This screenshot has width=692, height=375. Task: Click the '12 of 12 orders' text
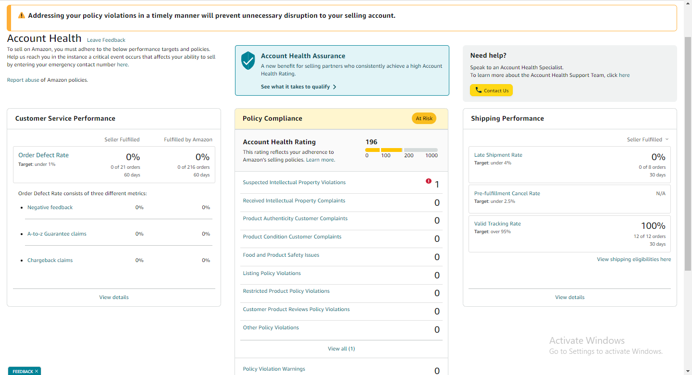(650, 237)
